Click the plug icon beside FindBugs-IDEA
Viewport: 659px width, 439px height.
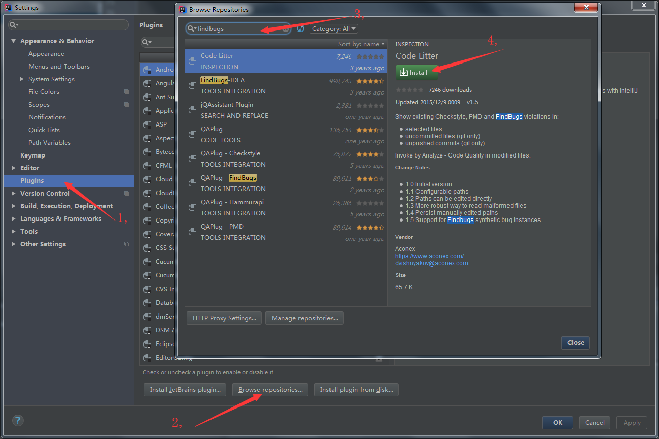point(192,85)
